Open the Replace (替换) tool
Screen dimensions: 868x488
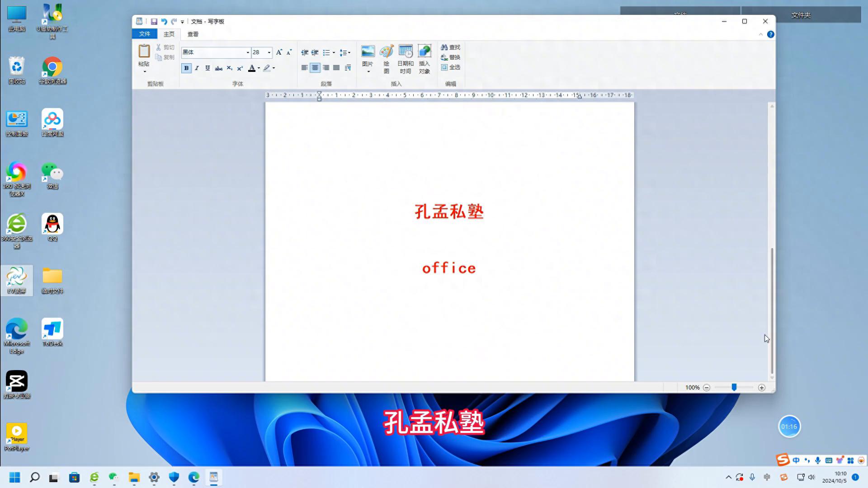pos(451,57)
